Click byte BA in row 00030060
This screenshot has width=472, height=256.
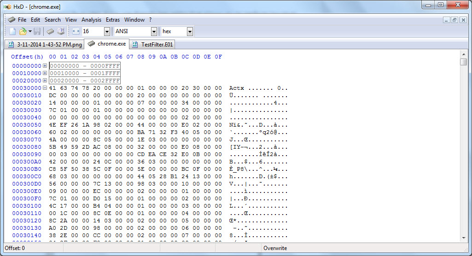point(141,132)
